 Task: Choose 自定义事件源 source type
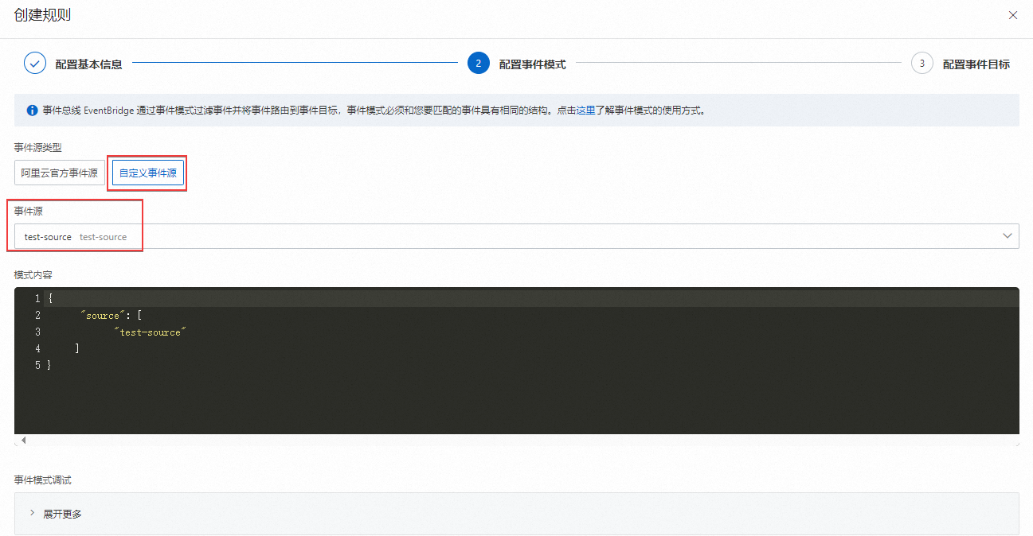point(147,173)
